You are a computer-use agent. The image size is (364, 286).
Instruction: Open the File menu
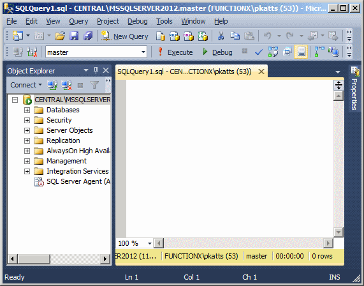click(11, 22)
